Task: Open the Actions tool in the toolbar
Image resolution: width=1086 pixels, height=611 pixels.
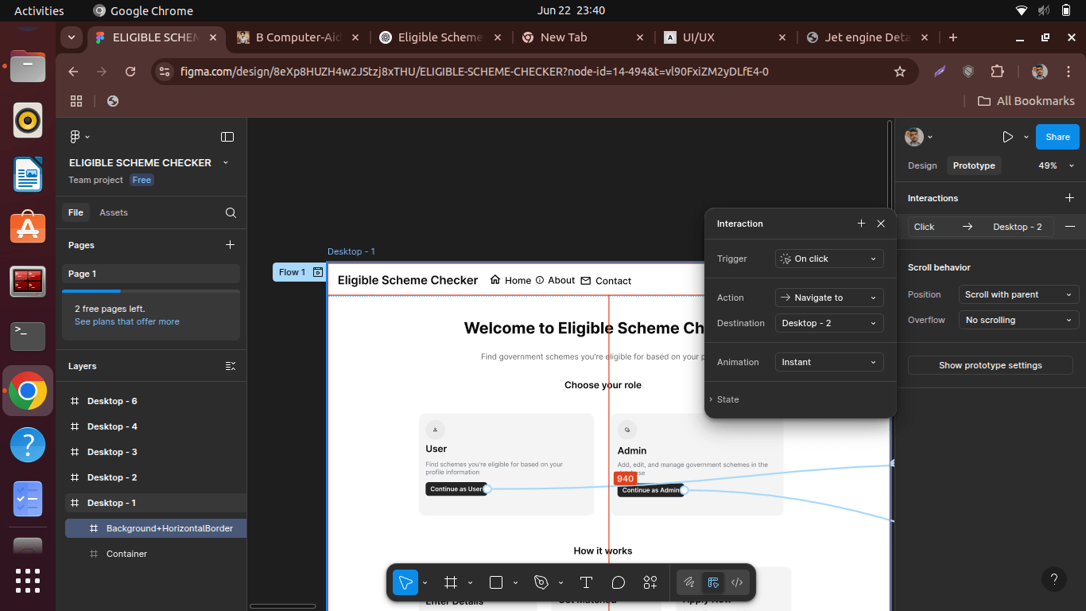Action: click(650, 582)
